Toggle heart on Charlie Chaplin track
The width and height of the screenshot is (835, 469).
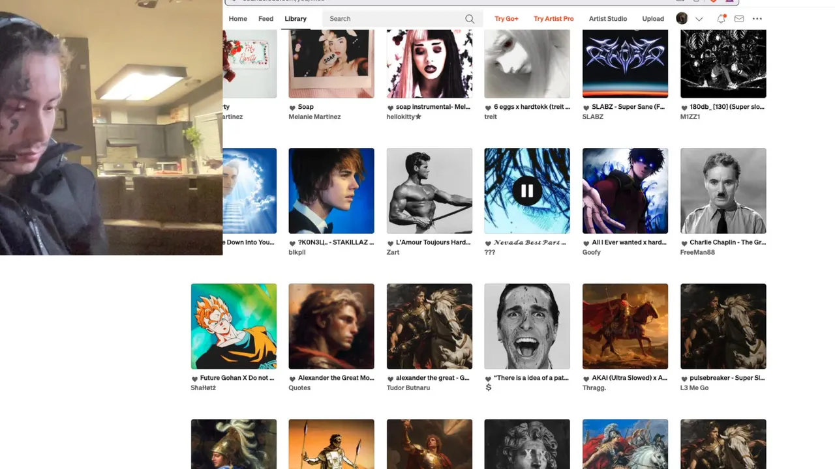(x=684, y=243)
